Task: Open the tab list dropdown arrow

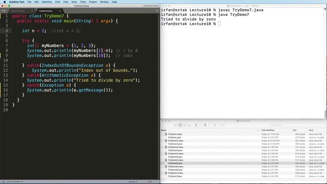Action: pyautogui.click(x=157, y=11)
